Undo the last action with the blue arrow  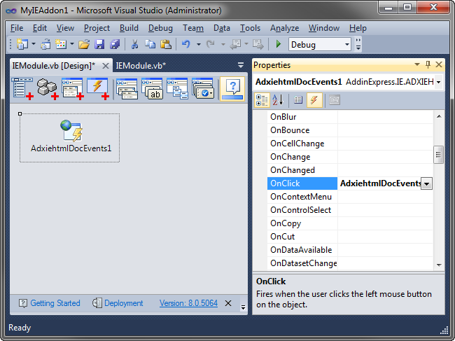[186, 44]
